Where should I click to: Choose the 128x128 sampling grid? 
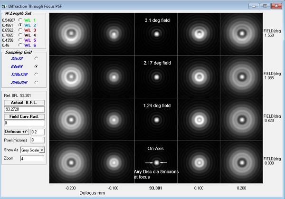point(36,75)
